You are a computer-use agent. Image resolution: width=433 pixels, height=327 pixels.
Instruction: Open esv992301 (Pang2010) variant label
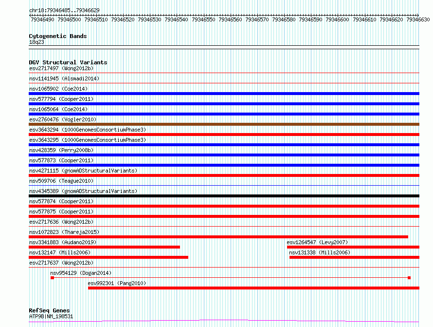[117, 283]
